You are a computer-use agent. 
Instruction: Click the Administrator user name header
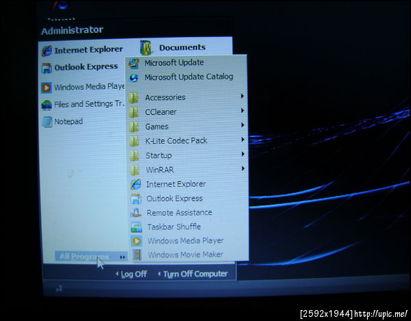click(x=72, y=30)
